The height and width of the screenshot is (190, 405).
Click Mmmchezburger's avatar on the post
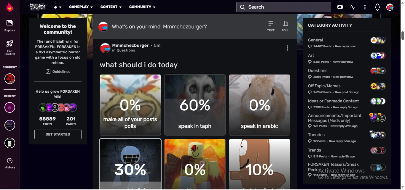click(x=105, y=48)
